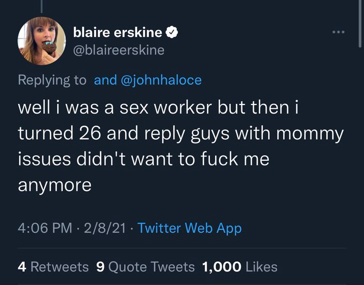Open the Twitter Web App source link

pyautogui.click(x=189, y=228)
